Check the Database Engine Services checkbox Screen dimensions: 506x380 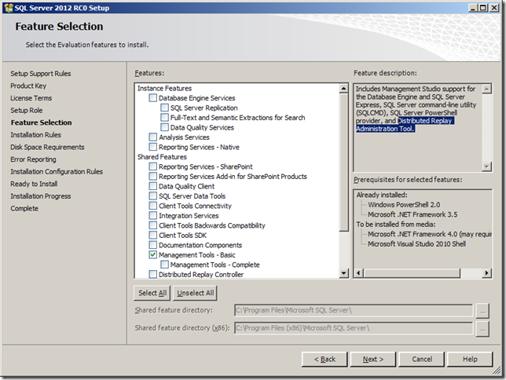[153, 97]
